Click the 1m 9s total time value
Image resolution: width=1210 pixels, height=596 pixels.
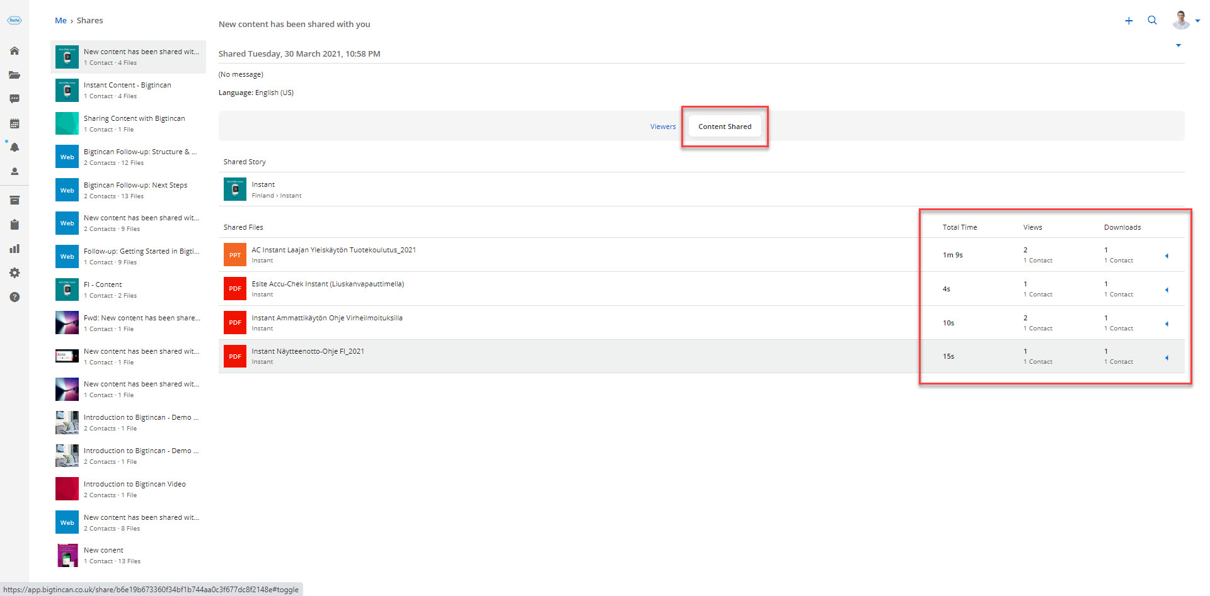pos(953,255)
